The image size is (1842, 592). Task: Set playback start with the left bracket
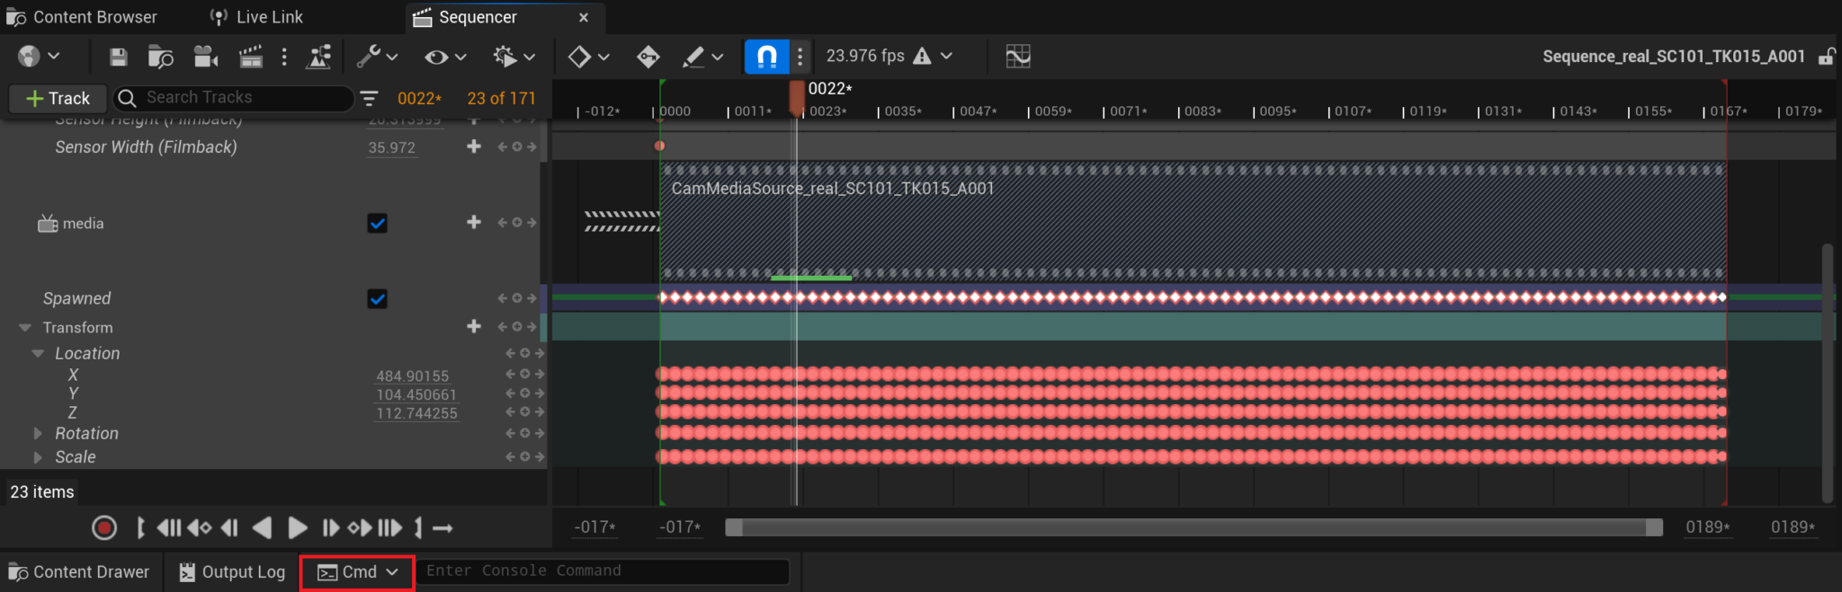click(140, 528)
